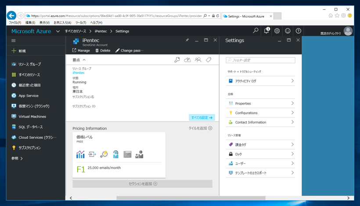Click the tags icon in essentials bar
Screen dimensions: 360x206
(x=209, y=60)
